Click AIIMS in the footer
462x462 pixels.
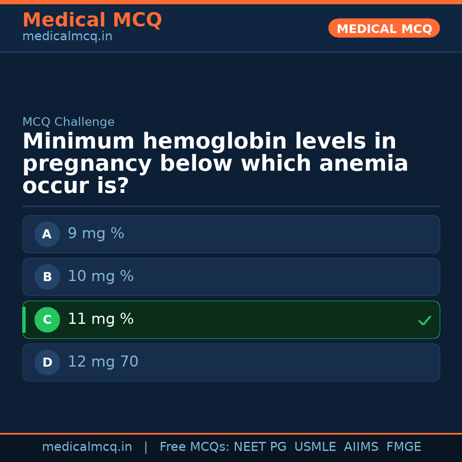coord(361,447)
